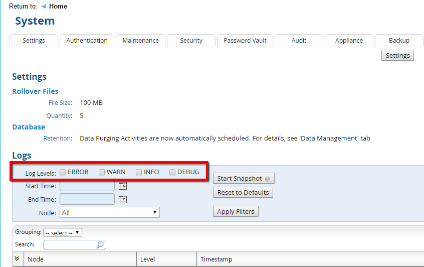424x267 pixels.
Task: Sort by the Timestamp column header
Action: click(216, 259)
